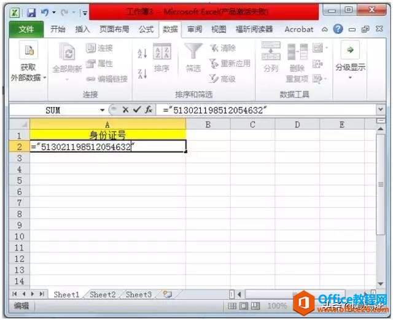Click the Refresh All icon

pos(67,52)
